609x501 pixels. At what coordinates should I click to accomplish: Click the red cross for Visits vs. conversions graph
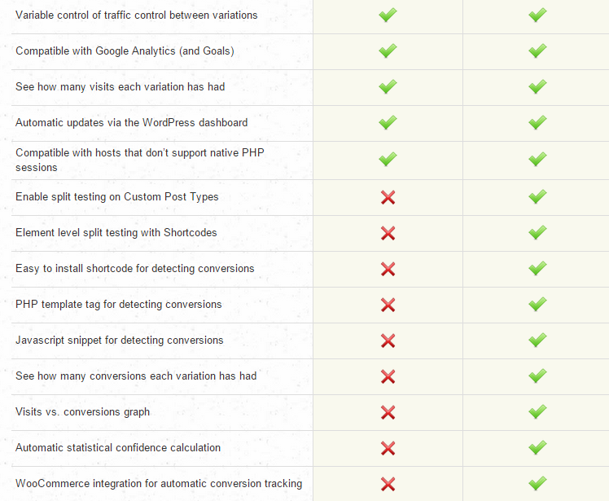pyautogui.click(x=388, y=412)
